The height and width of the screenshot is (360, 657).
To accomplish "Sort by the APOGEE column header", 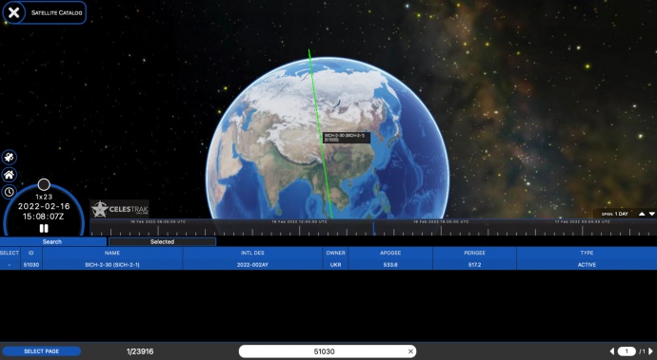I will click(390, 253).
